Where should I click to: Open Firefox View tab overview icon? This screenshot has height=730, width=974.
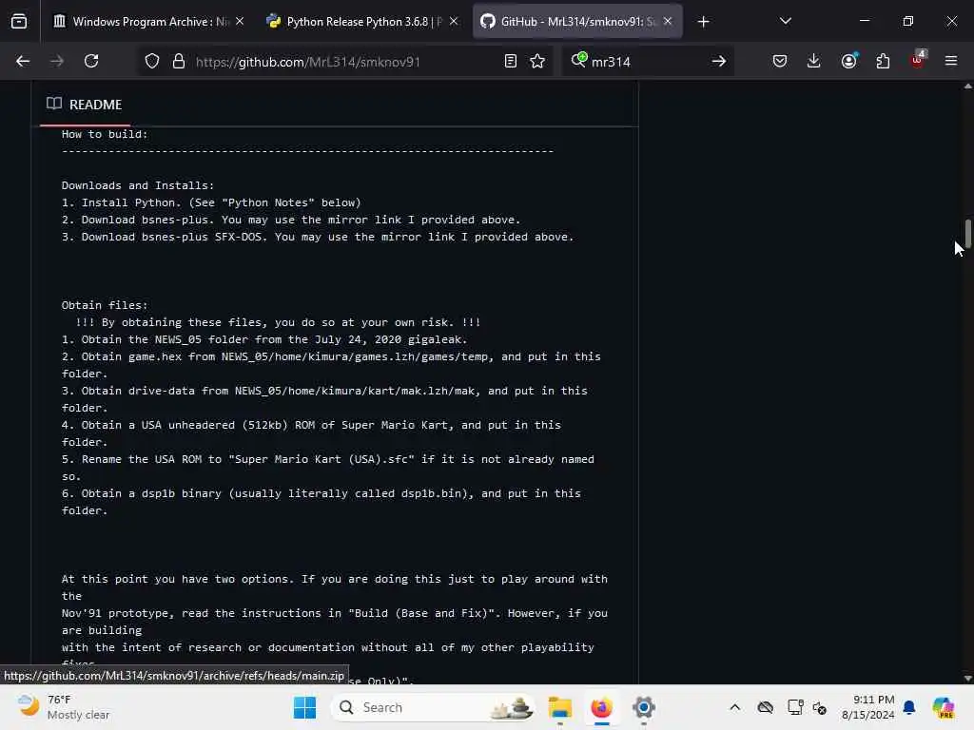pos(19,22)
